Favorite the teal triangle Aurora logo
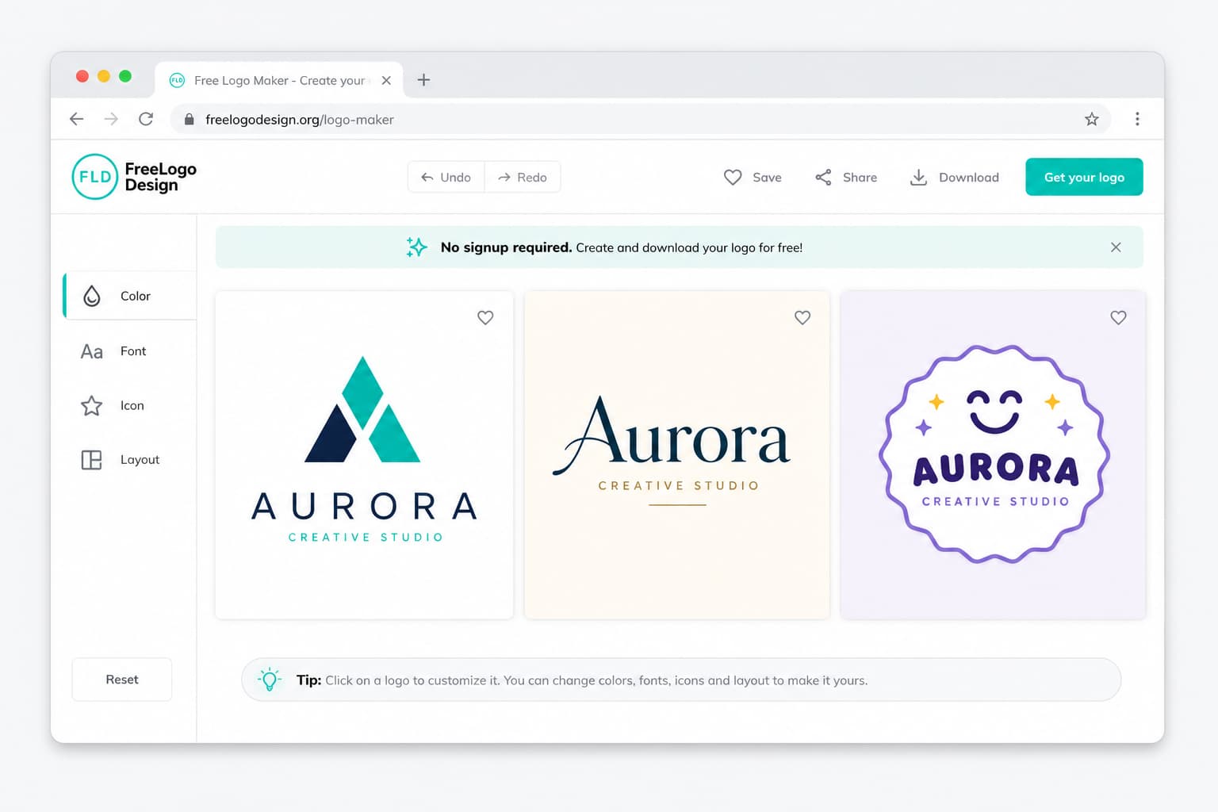 point(485,318)
